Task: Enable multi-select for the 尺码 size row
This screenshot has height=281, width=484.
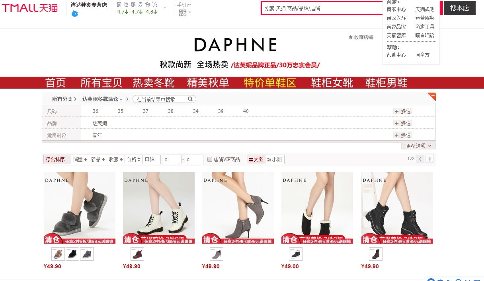Action: 403,111
